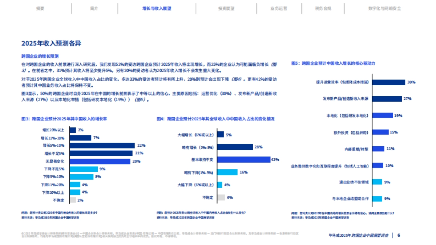
Task: Click the 9% bar for 退出业绩不佳领域
Action: click(377, 182)
